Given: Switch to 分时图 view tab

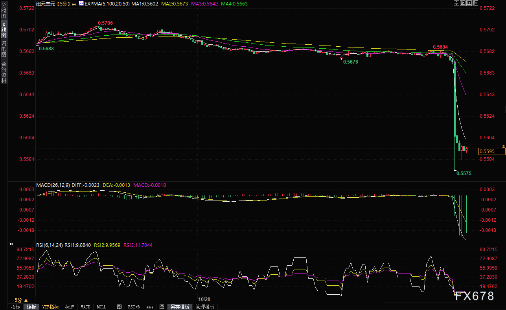Looking at the screenshot, I should 4,10.
